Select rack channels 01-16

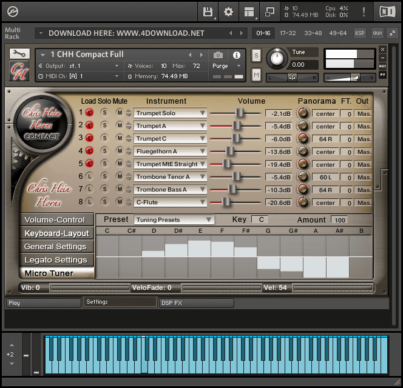point(263,33)
